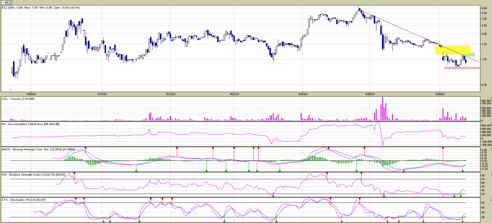Click the MACD indicator title

38,149
